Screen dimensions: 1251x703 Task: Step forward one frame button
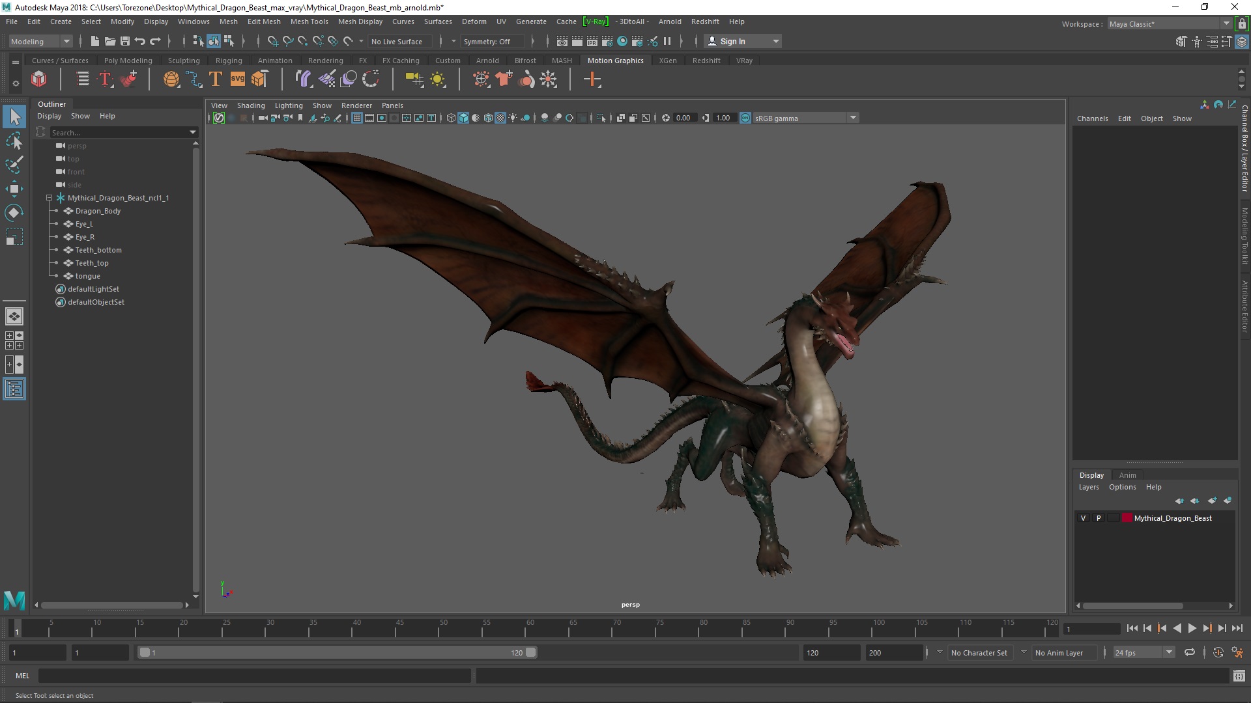[1222, 628]
